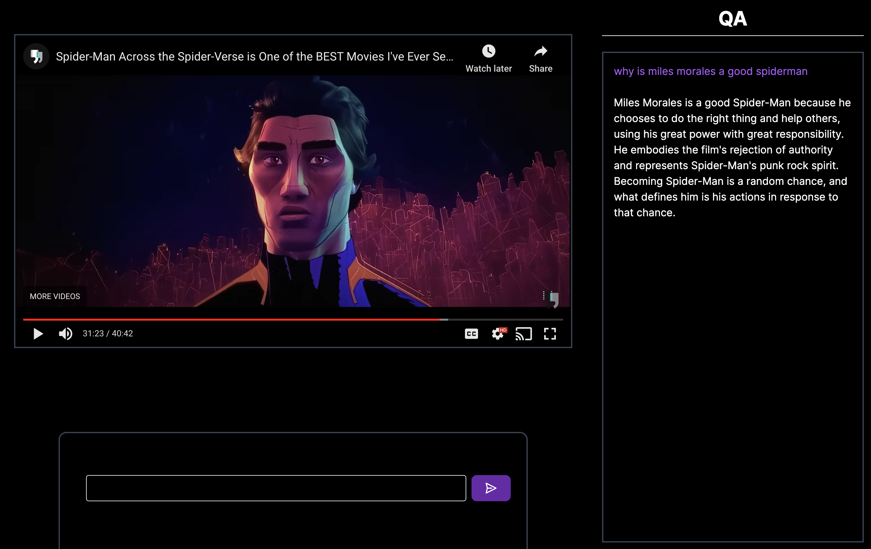Click the purple send message button
Viewport: 871px width, 549px height.
point(490,488)
